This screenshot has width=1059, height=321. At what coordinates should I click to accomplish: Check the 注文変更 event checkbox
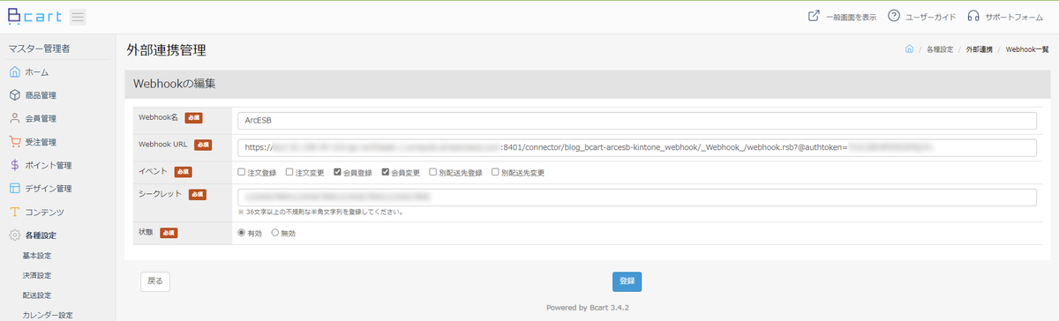[289, 172]
